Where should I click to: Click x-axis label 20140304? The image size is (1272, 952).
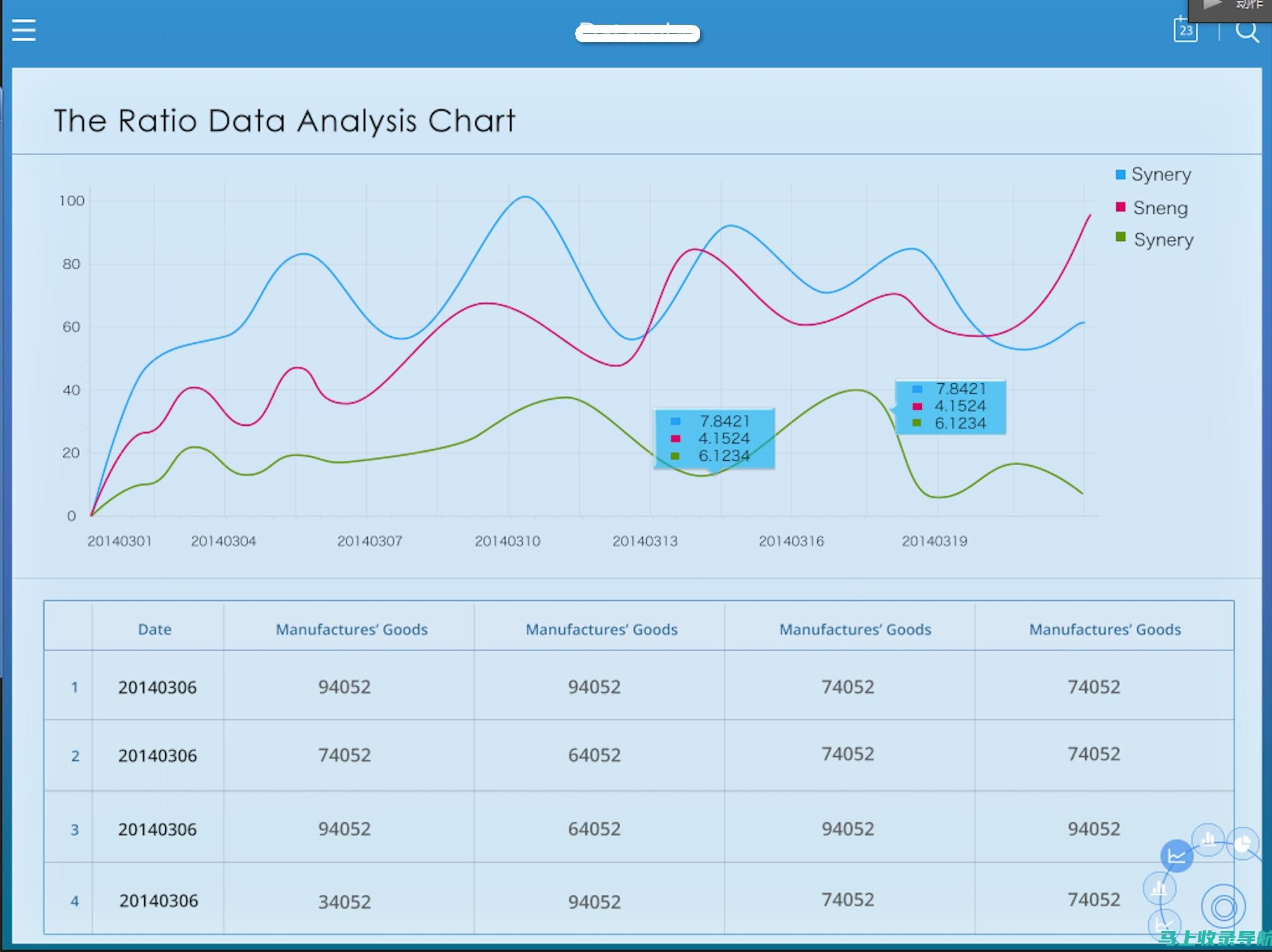pyautogui.click(x=223, y=541)
